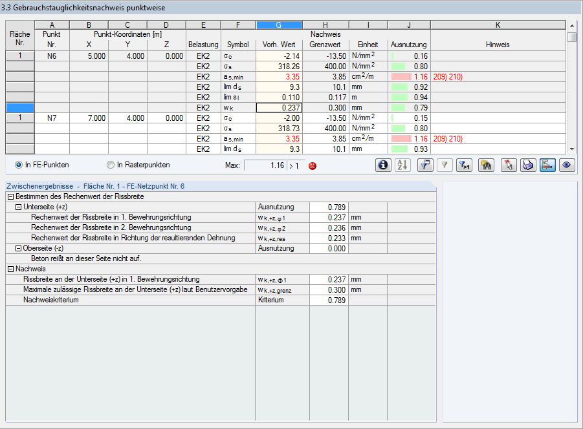Screen dimensions: 583x429
Task: Click the Belastung column heading
Action: click(203, 45)
